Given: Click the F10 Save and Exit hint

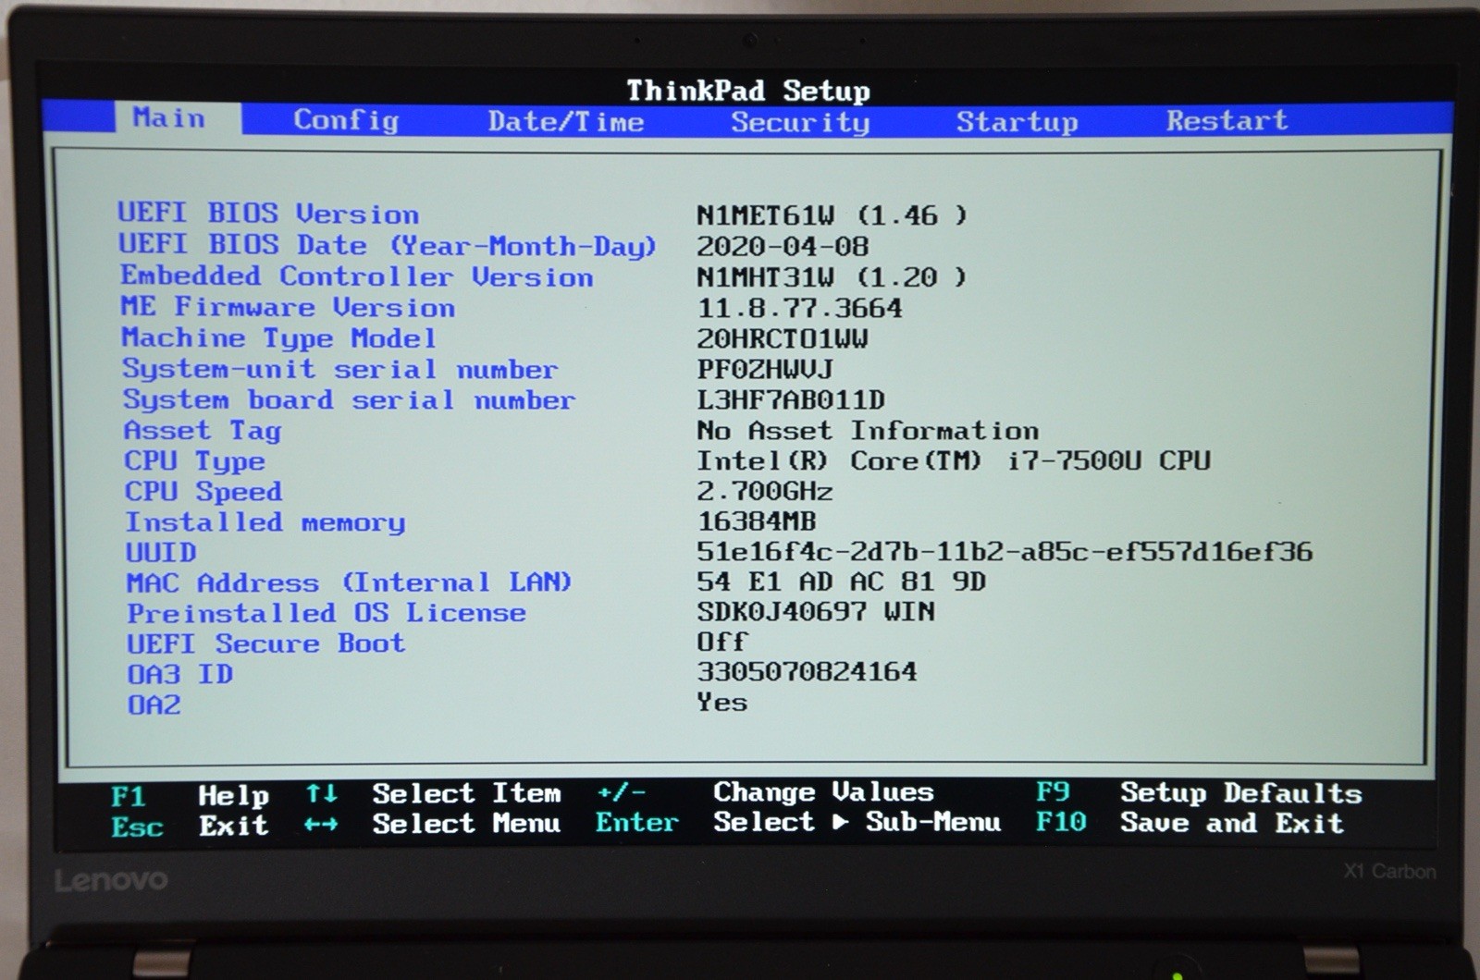Looking at the screenshot, I should (x=1190, y=822).
